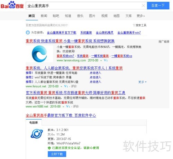Open suggestion 系统重装
This screenshot has height=159, width=173.
coord(86,32)
